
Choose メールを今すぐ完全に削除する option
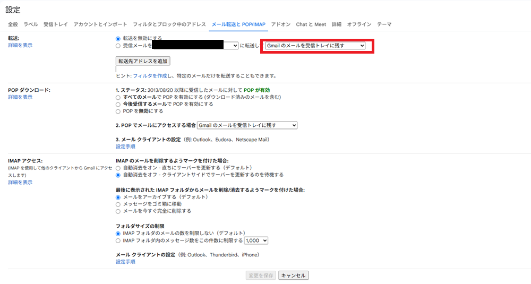point(118,211)
